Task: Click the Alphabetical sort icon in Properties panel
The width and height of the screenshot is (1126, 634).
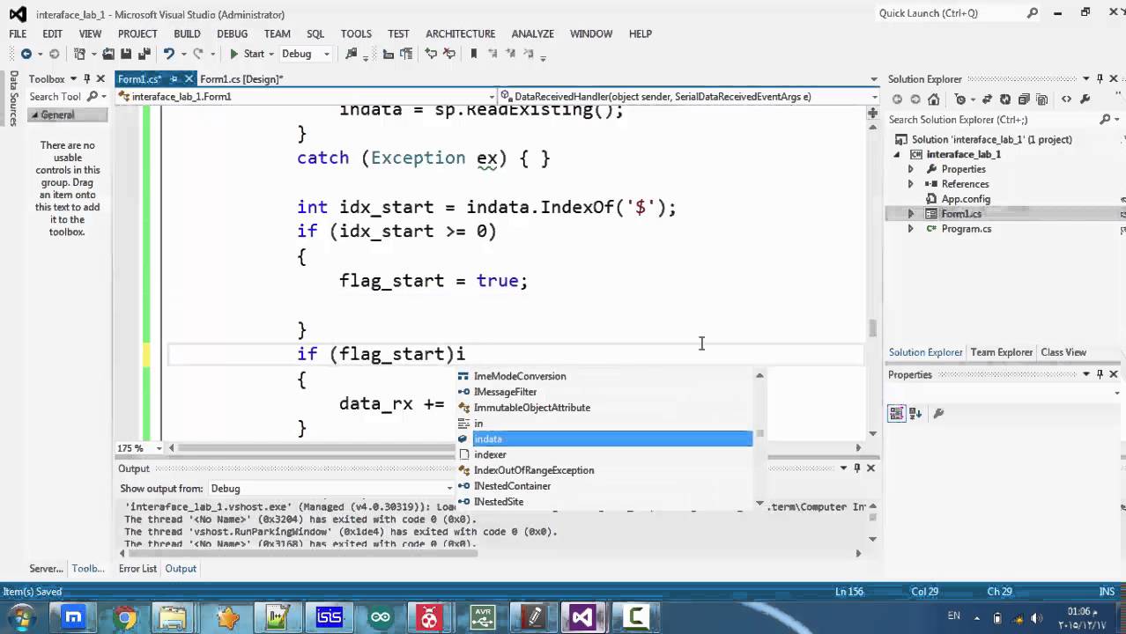Action: point(915,413)
